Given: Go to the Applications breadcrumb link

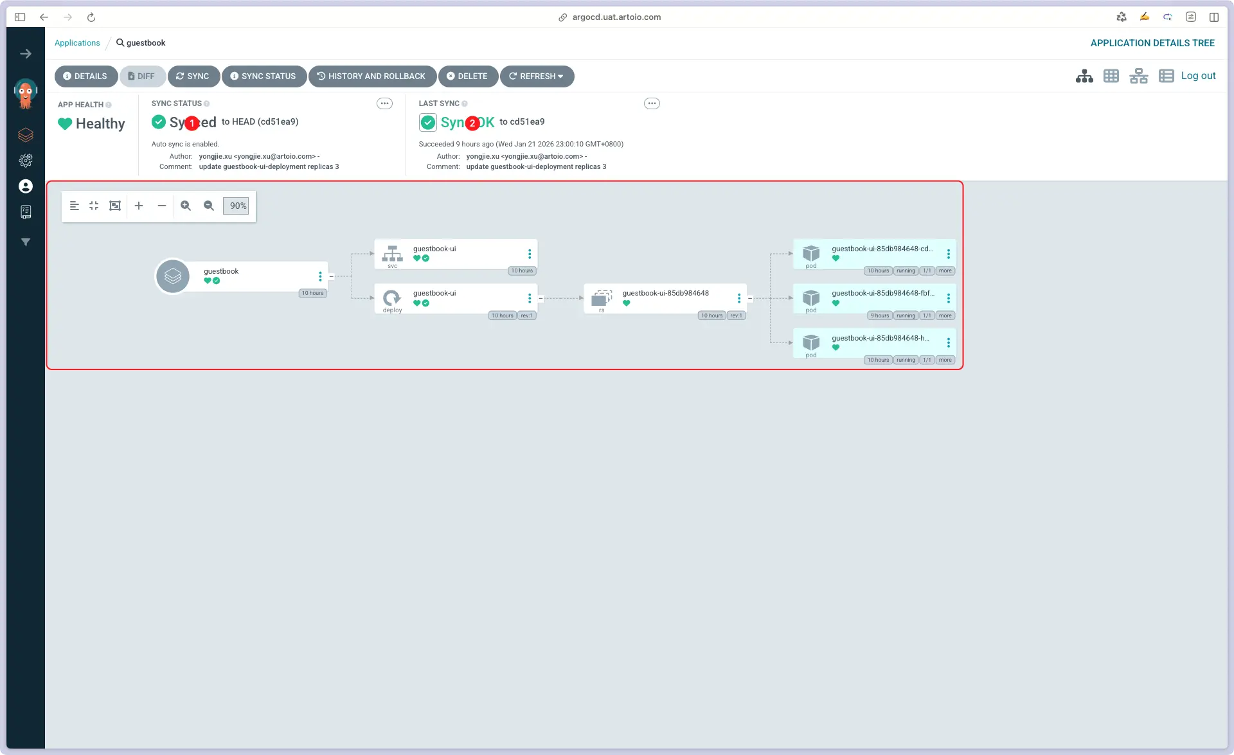Looking at the screenshot, I should [77, 43].
